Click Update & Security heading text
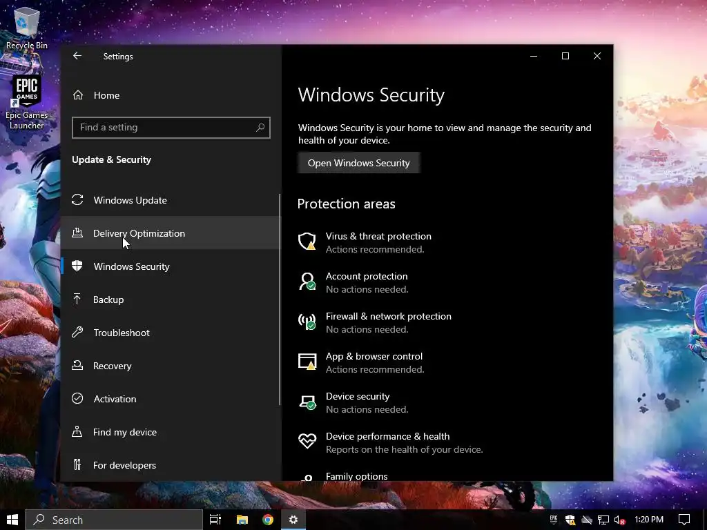The image size is (707, 530). (111, 159)
